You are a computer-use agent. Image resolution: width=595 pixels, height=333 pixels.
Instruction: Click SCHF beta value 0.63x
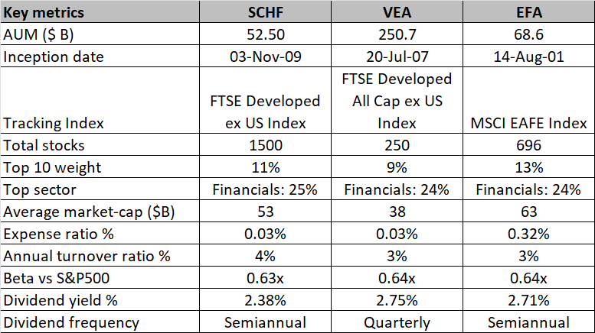pos(263,278)
